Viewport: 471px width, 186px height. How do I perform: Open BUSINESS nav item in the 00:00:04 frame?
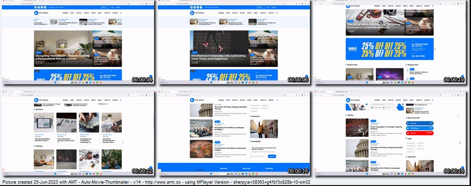pyautogui.click(x=65, y=13)
